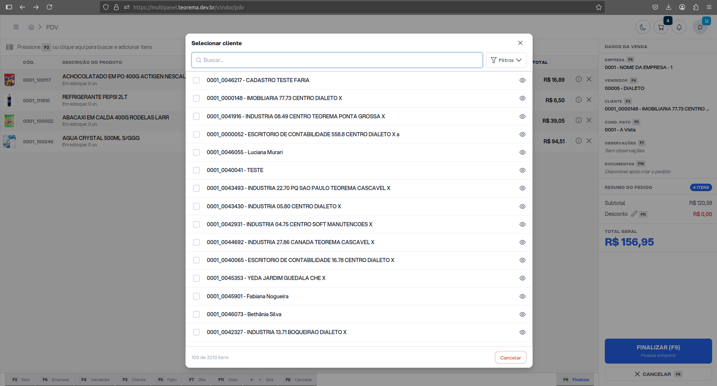
Task: View details of Luciana Murari
Action: [x=523, y=152]
